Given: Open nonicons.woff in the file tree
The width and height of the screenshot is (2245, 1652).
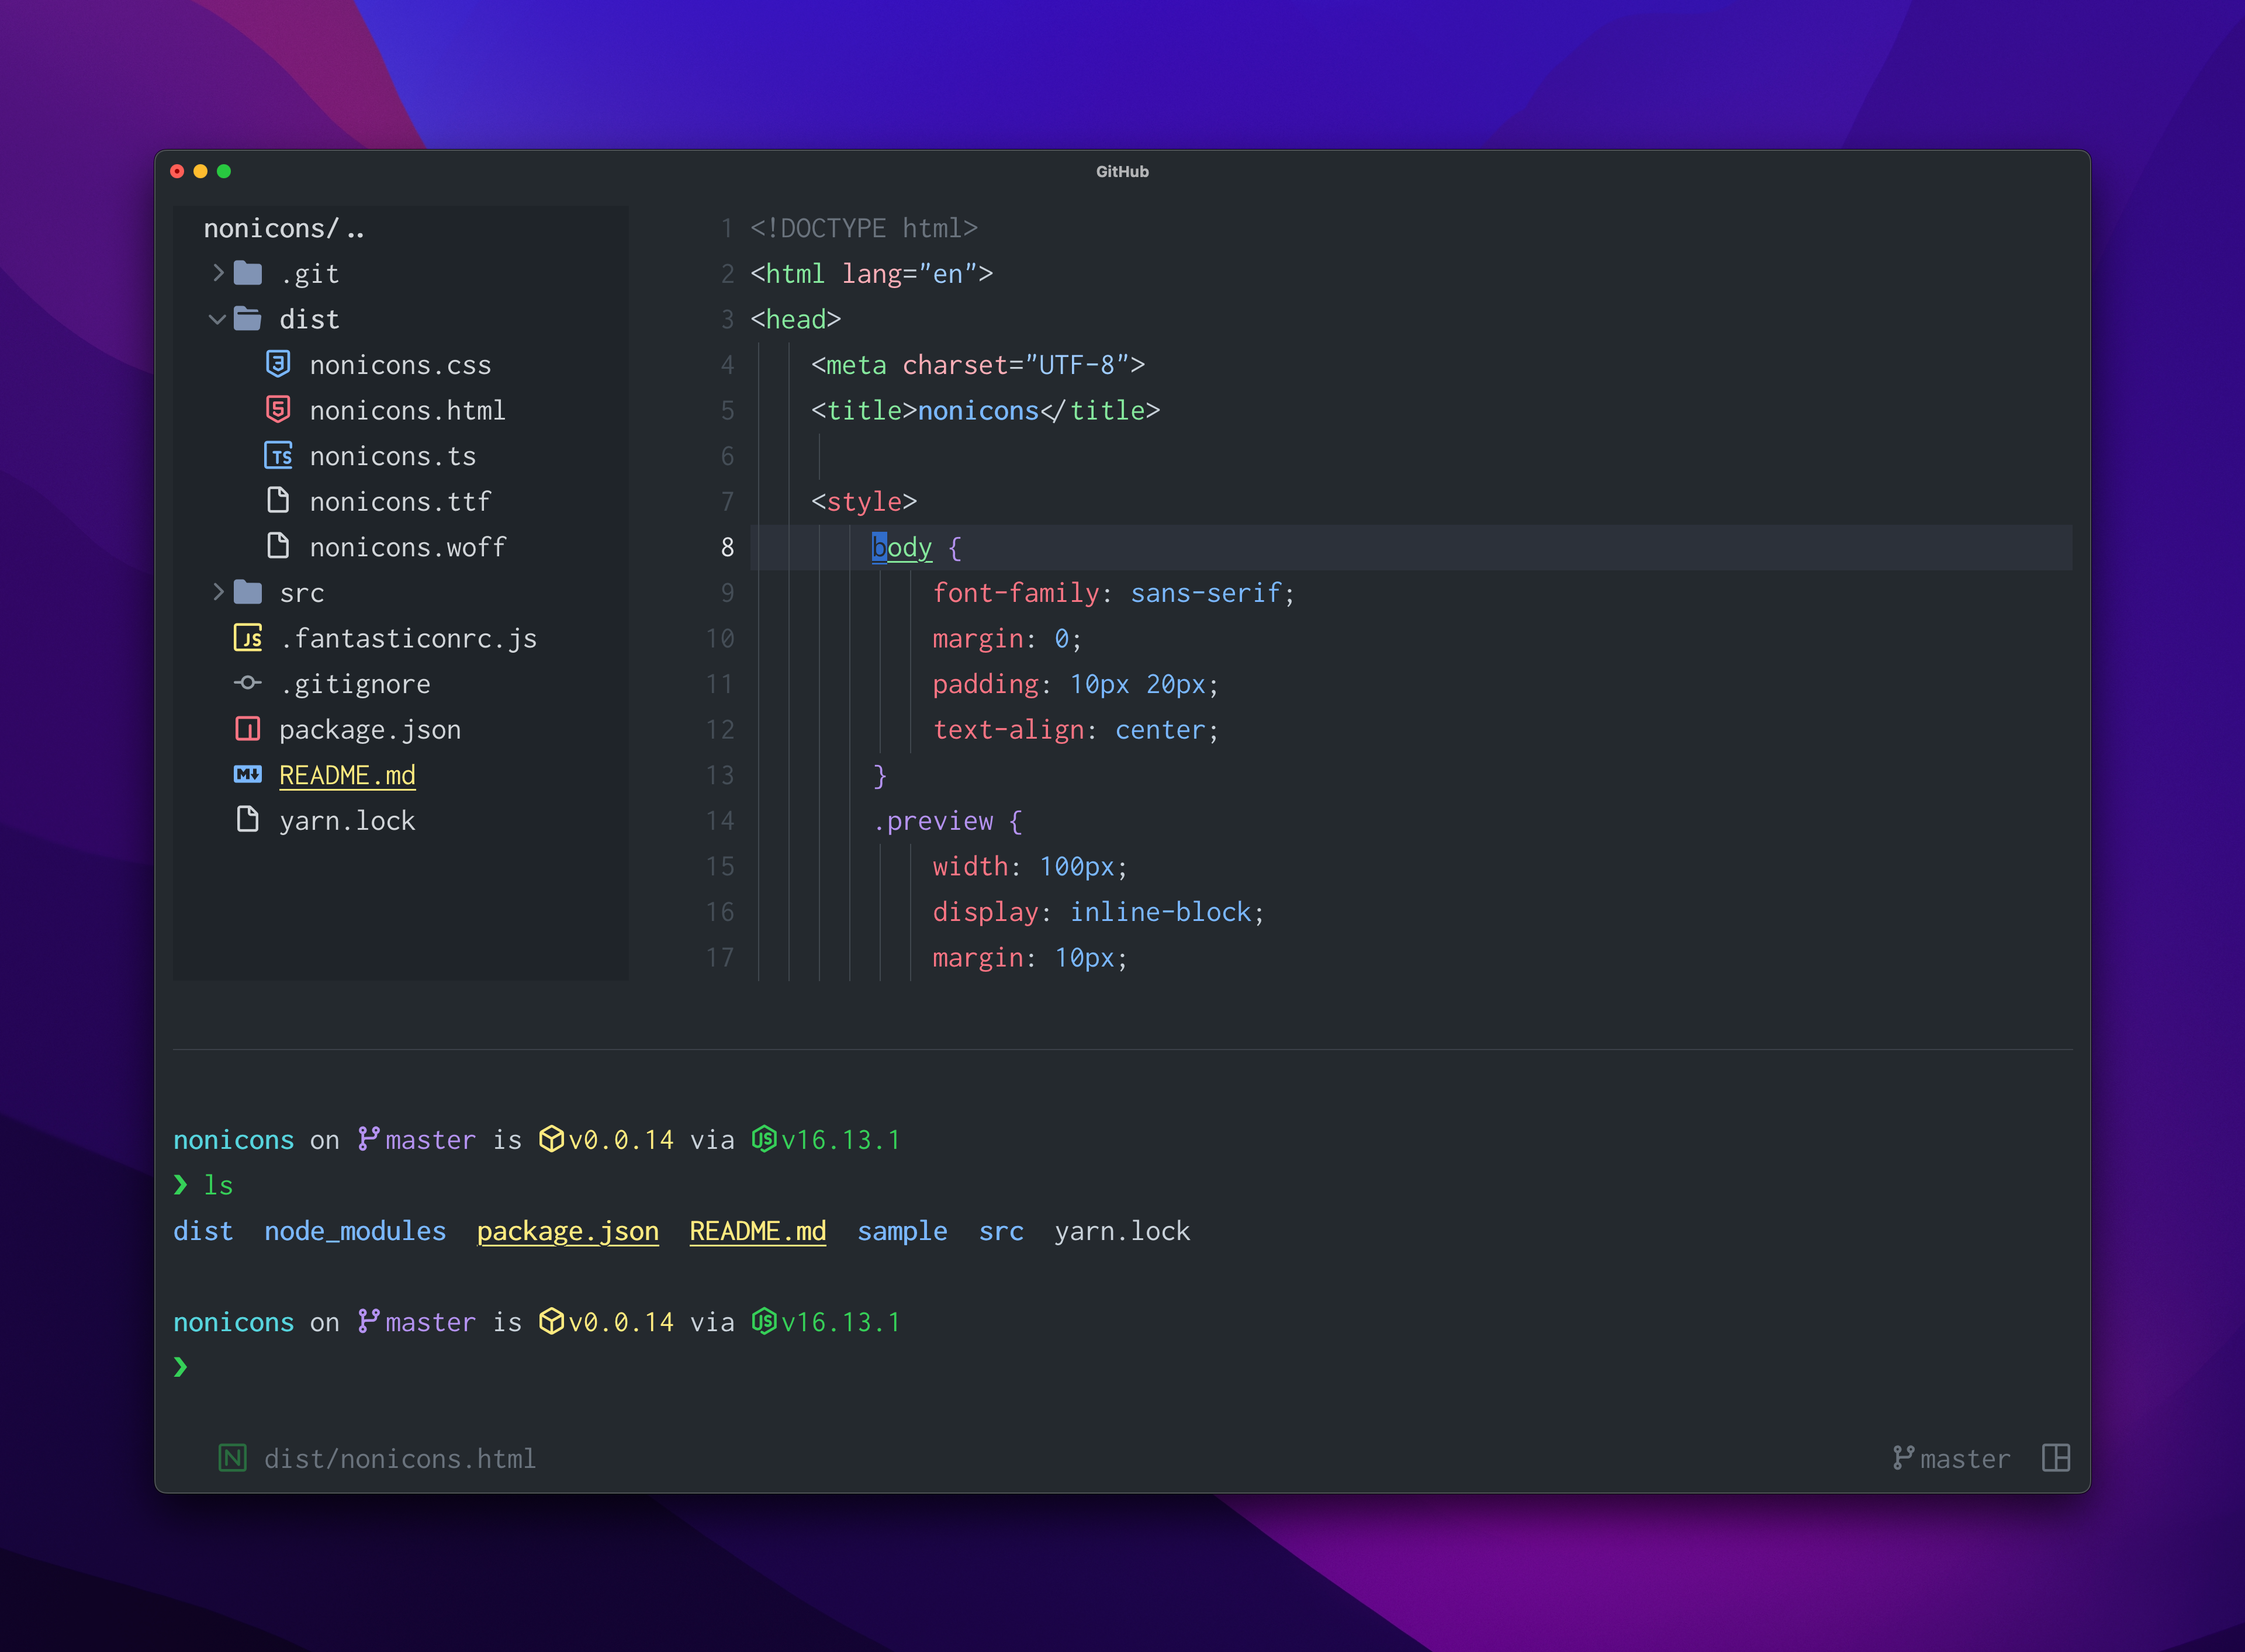Looking at the screenshot, I should (x=408, y=547).
